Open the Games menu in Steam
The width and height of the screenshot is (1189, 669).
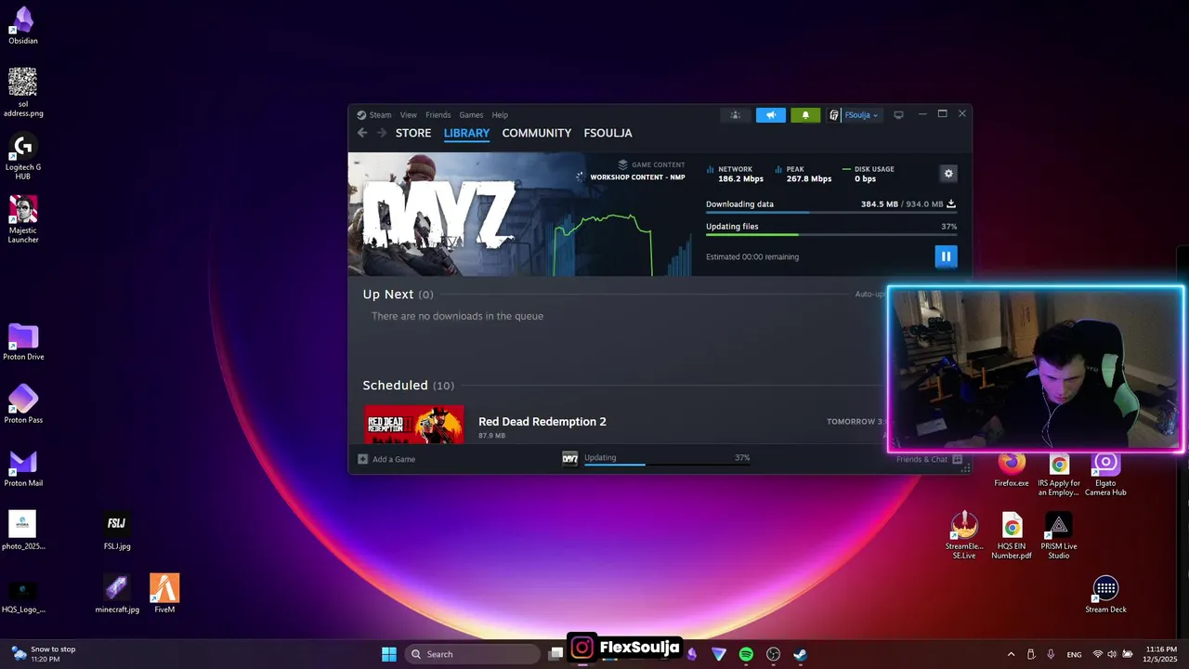point(471,115)
